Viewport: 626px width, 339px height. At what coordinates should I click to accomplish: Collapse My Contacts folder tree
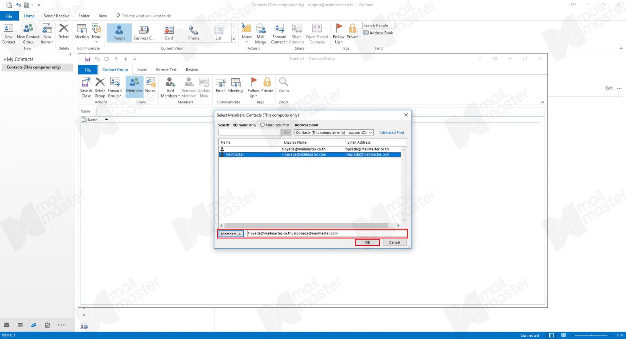click(5, 60)
